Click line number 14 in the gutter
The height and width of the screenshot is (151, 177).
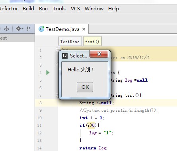pyautogui.click(x=39, y=148)
